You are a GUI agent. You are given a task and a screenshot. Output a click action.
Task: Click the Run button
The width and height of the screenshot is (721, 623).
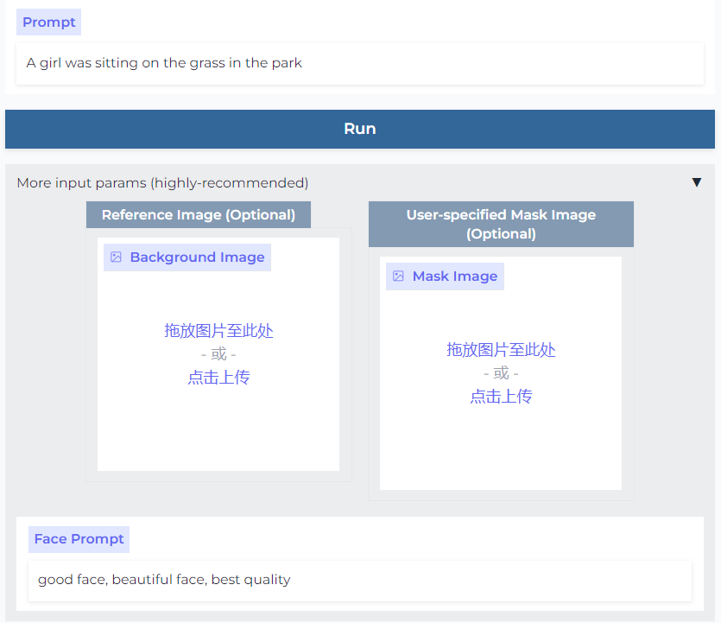(x=359, y=129)
